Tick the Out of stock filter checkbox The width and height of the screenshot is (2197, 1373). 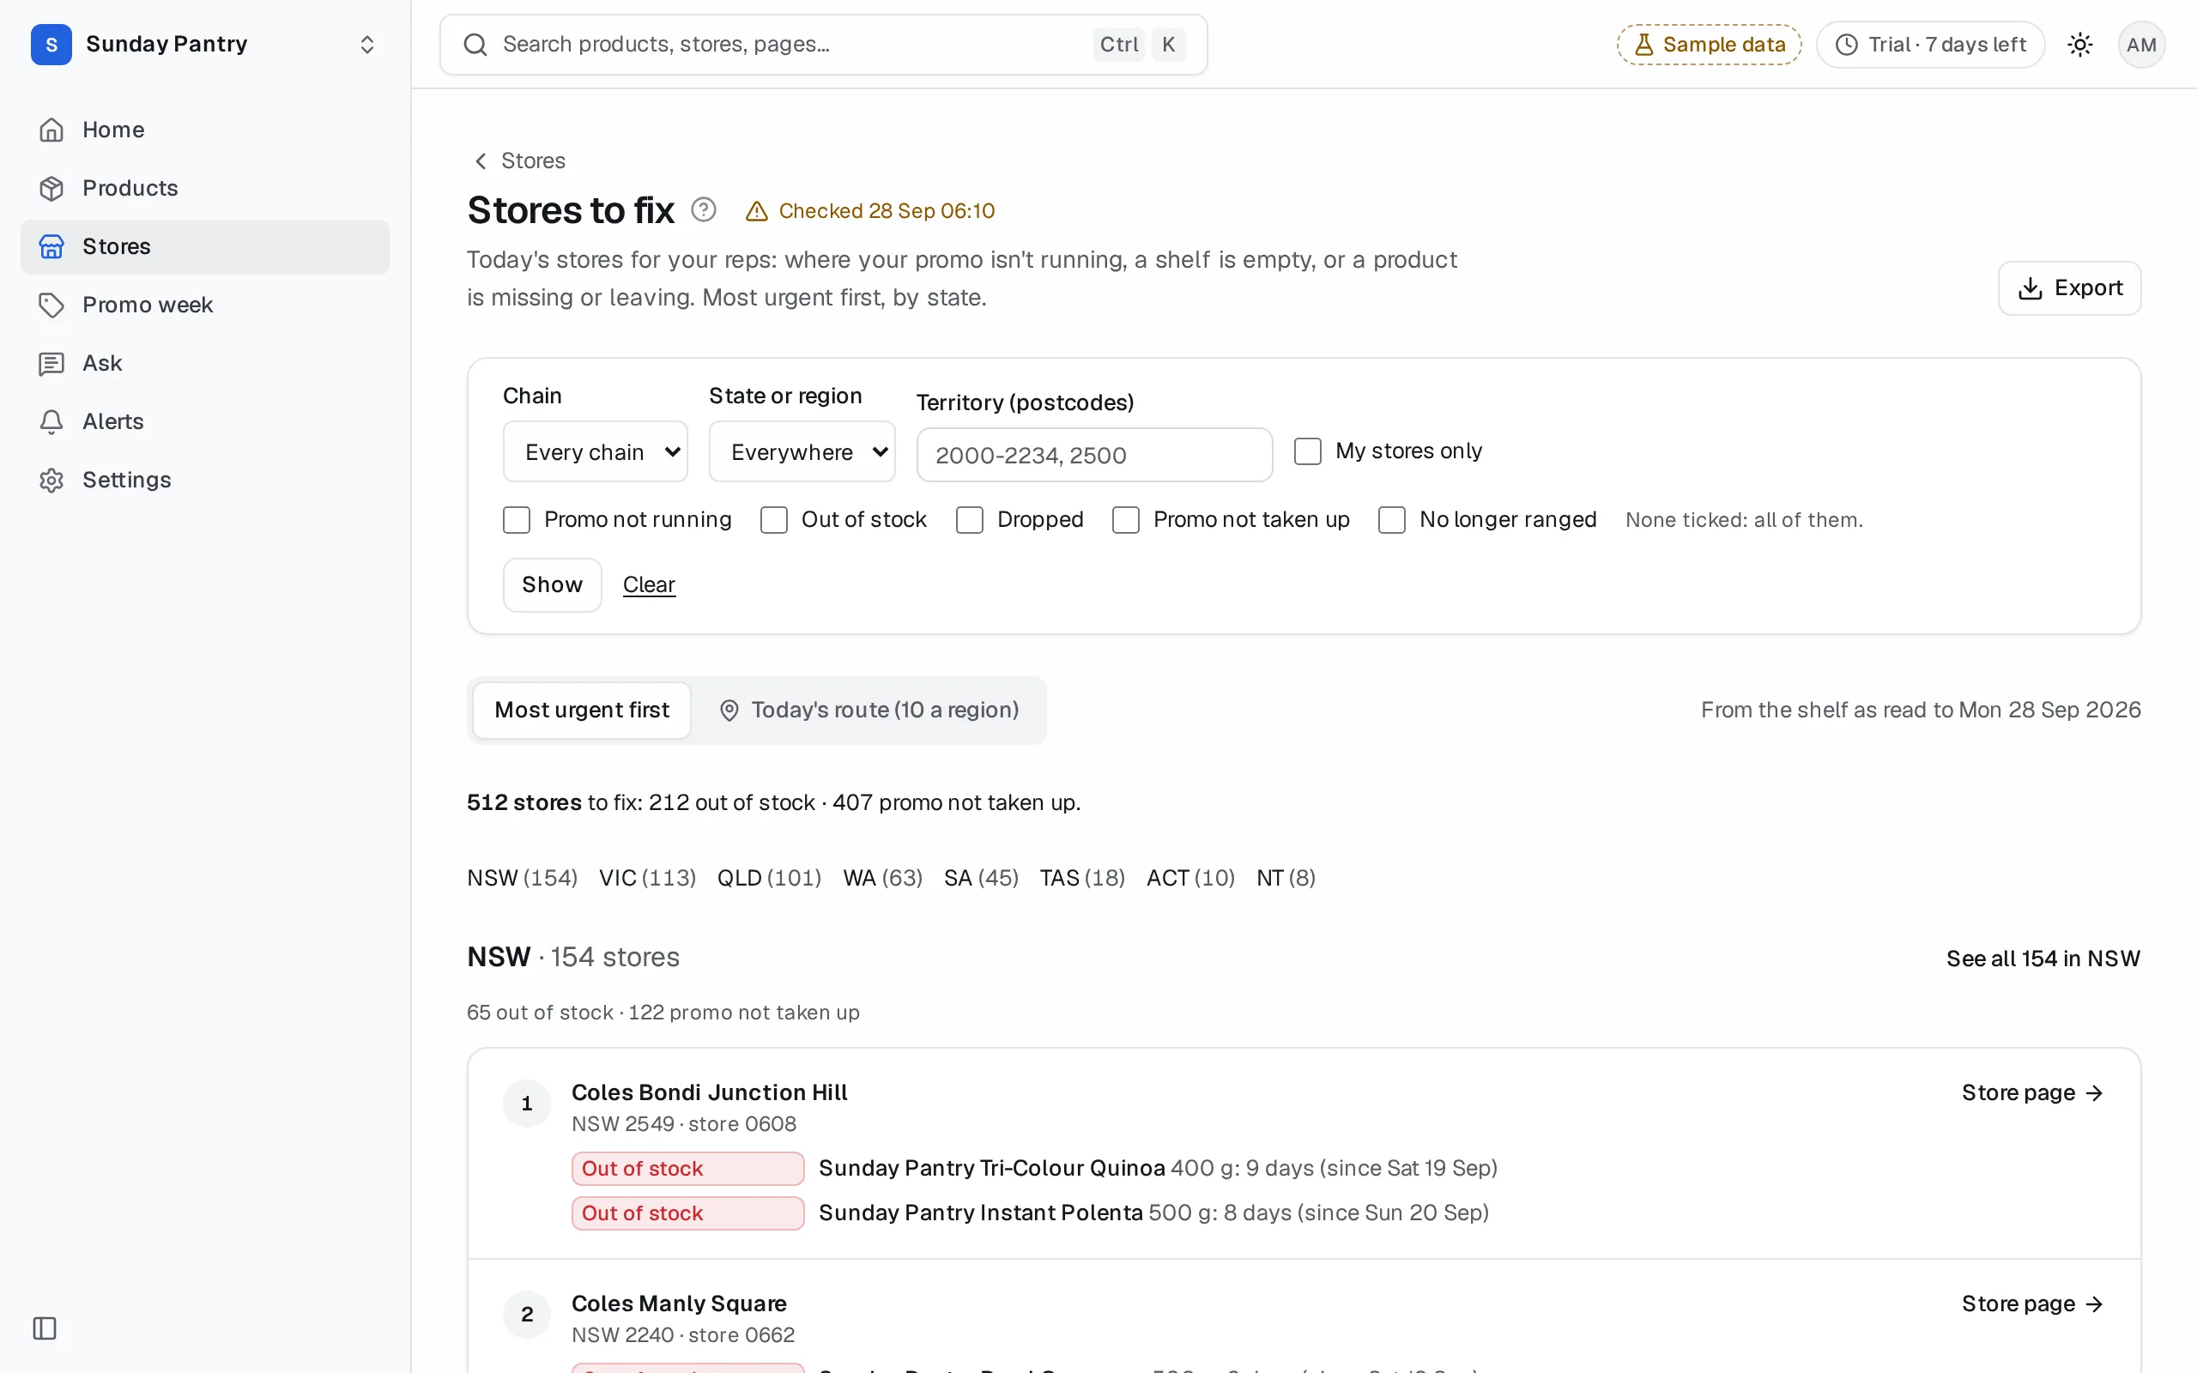tap(773, 520)
